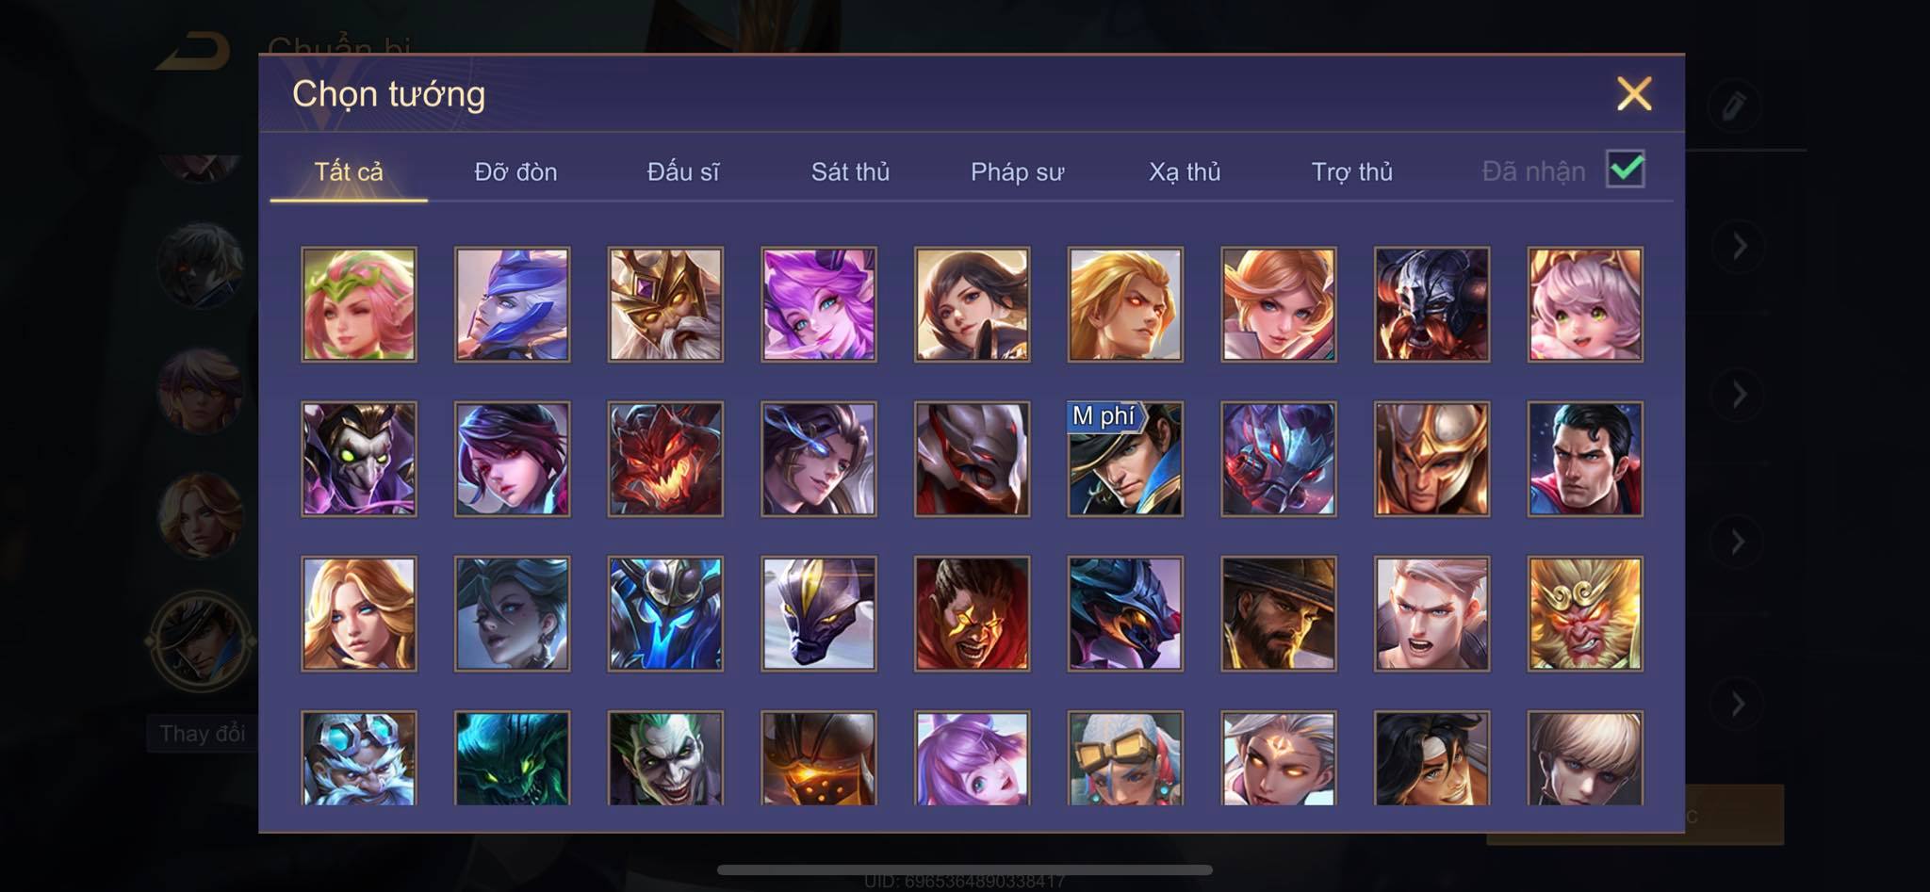
Task: Show the Pháp sư heroes tab
Action: (x=1018, y=172)
